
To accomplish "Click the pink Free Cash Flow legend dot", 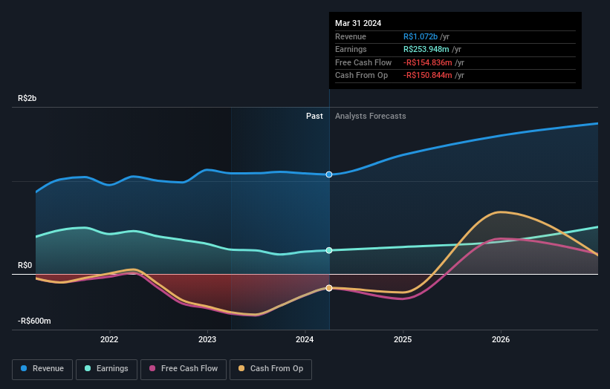I will coord(152,368).
